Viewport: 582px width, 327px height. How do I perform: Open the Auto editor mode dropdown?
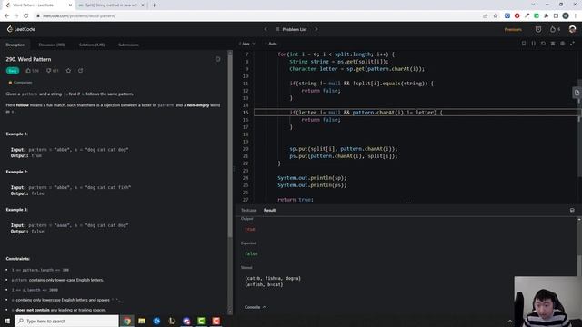(271, 44)
